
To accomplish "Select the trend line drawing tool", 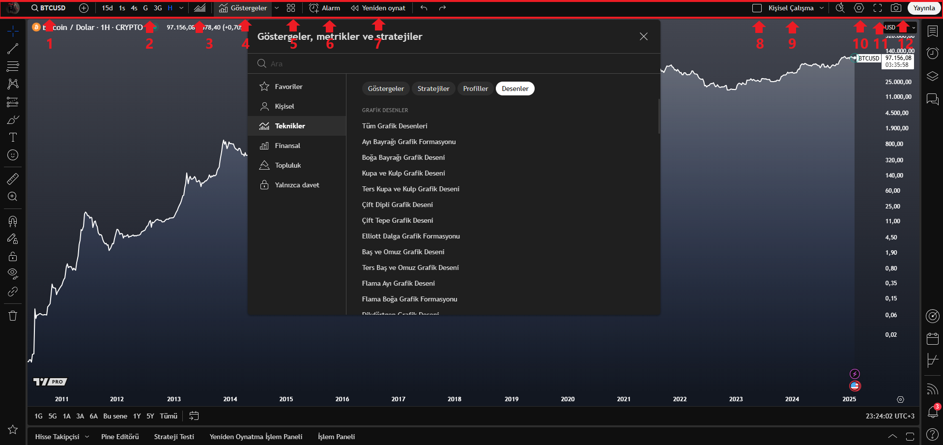I will pos(13,48).
